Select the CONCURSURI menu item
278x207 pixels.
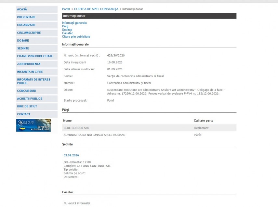pos(37,91)
